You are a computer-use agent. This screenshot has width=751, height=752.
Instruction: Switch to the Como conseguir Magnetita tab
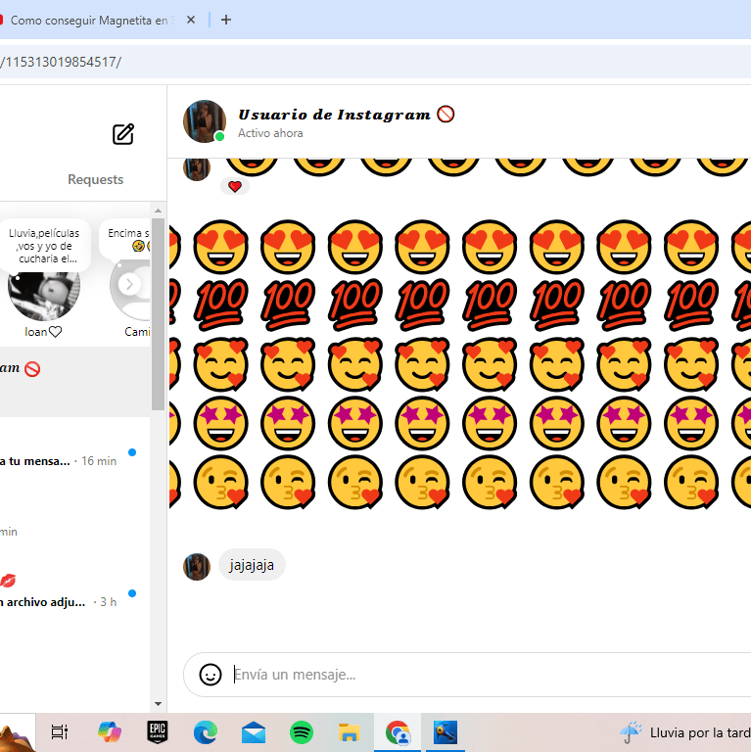click(91, 21)
